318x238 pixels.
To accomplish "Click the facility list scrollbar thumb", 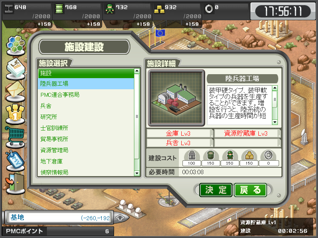I will coord(137,117).
